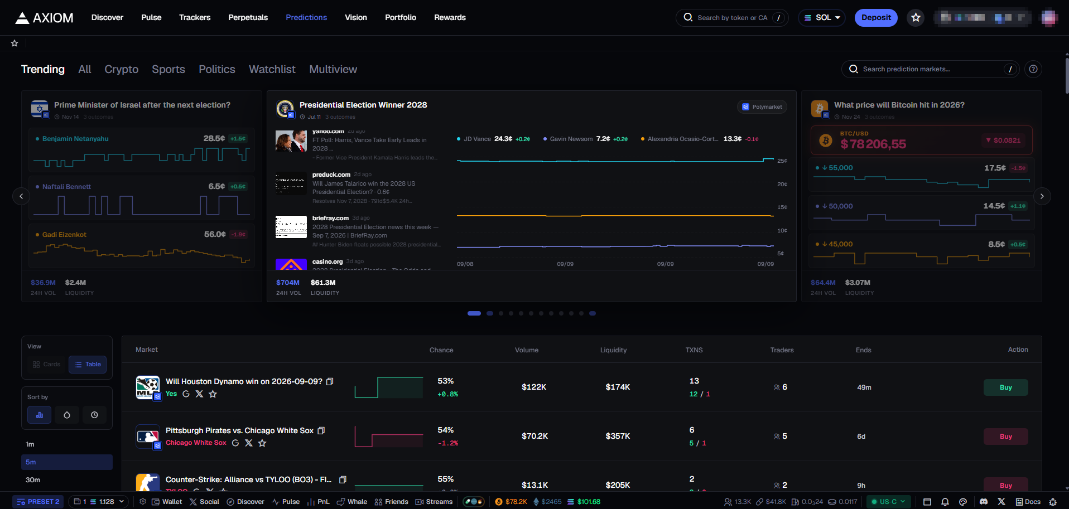The height and width of the screenshot is (509, 1069).
Task: Click the small star below the logo
Action: click(15, 43)
